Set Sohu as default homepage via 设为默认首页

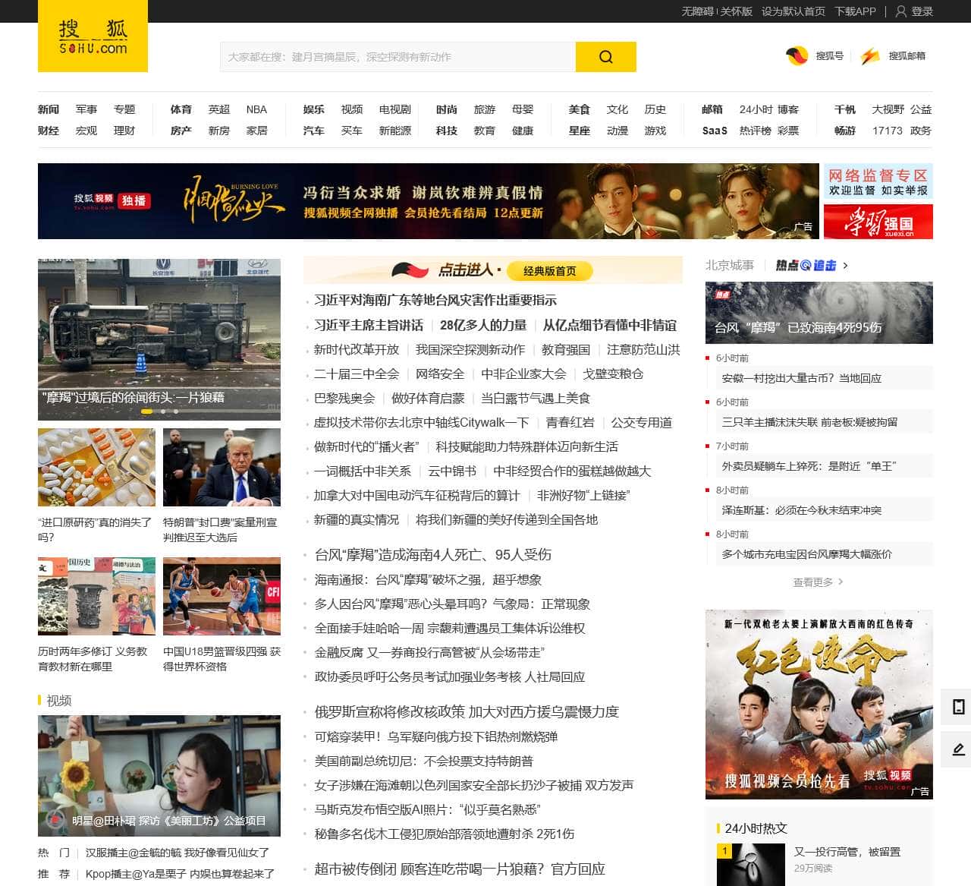[x=792, y=11]
